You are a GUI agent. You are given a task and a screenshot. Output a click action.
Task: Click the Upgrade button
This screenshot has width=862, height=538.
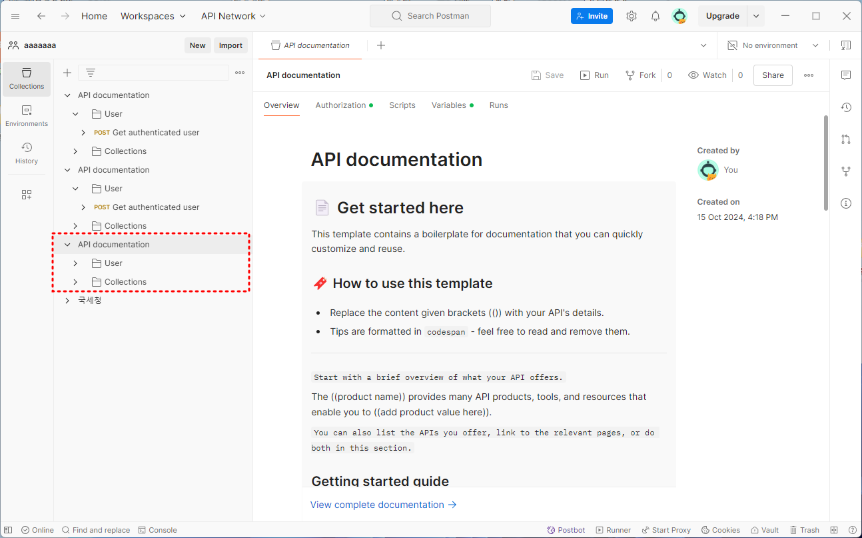(x=723, y=16)
